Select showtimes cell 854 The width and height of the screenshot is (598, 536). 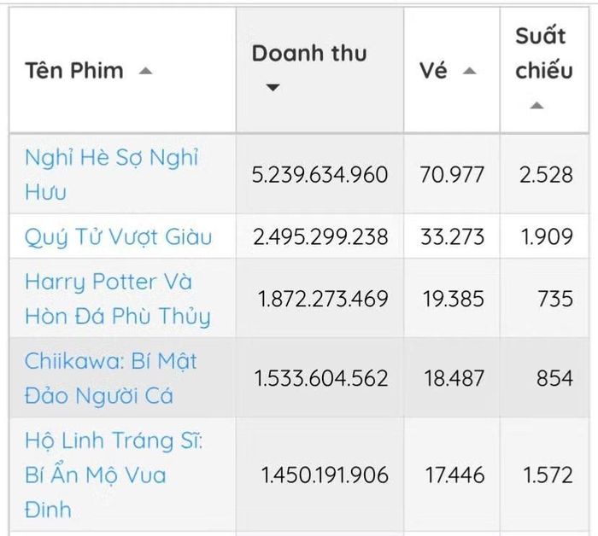555,378
